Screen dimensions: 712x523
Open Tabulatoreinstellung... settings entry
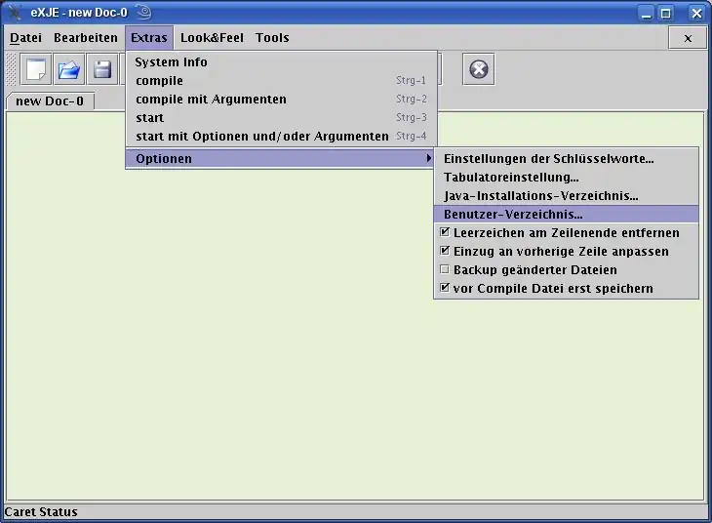511,178
